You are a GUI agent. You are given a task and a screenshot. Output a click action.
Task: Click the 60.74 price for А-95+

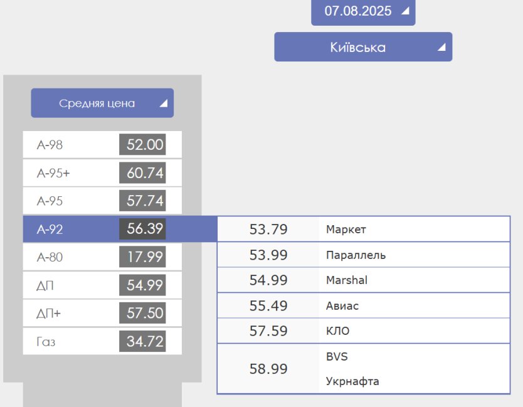tap(145, 173)
